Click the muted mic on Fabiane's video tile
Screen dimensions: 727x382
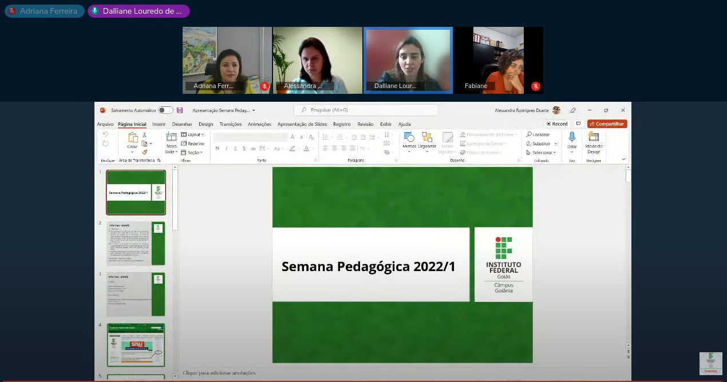[535, 86]
